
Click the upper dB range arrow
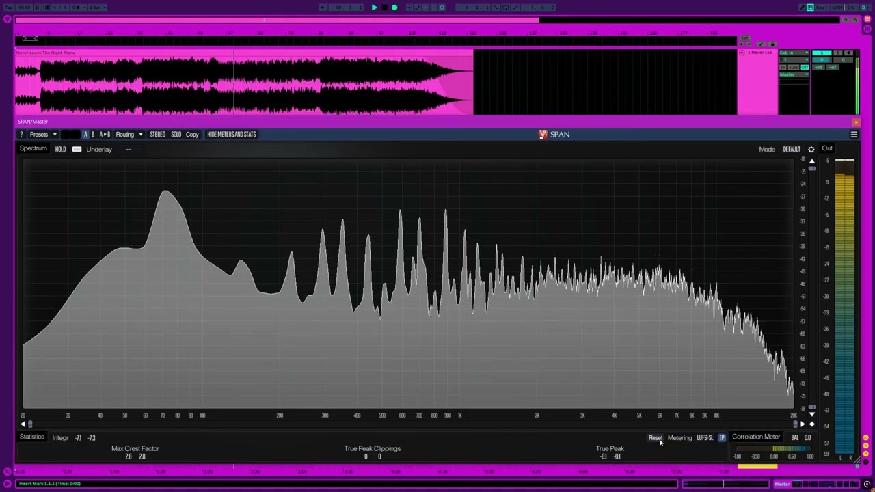(811, 161)
